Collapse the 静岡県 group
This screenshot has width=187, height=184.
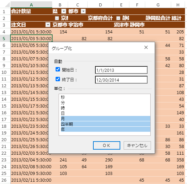click(x=118, y=18)
